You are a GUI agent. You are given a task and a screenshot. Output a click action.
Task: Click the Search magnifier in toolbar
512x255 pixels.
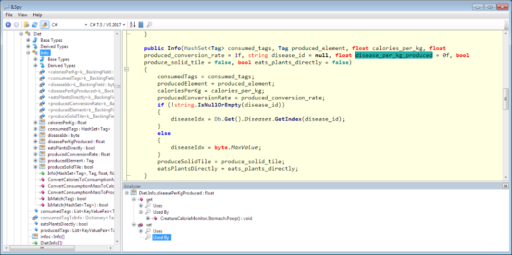point(150,24)
